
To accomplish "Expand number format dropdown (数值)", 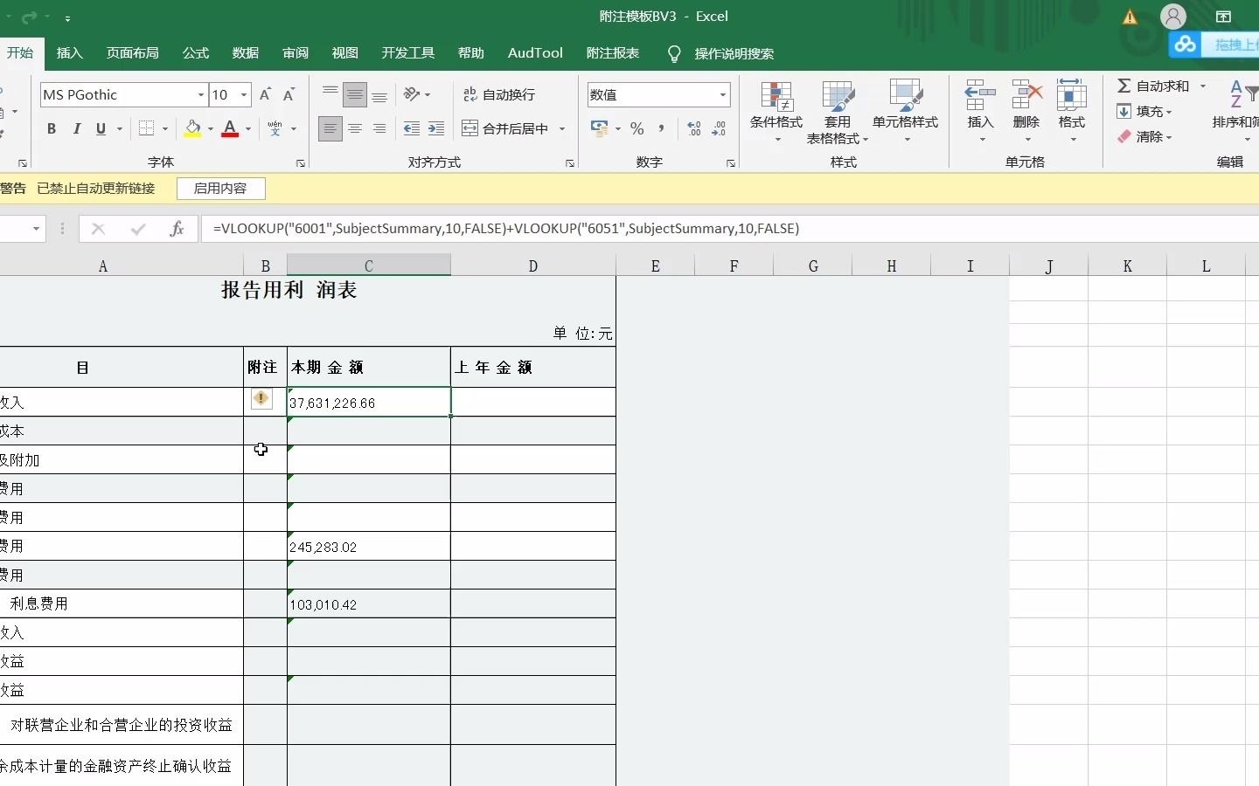I will click(723, 94).
